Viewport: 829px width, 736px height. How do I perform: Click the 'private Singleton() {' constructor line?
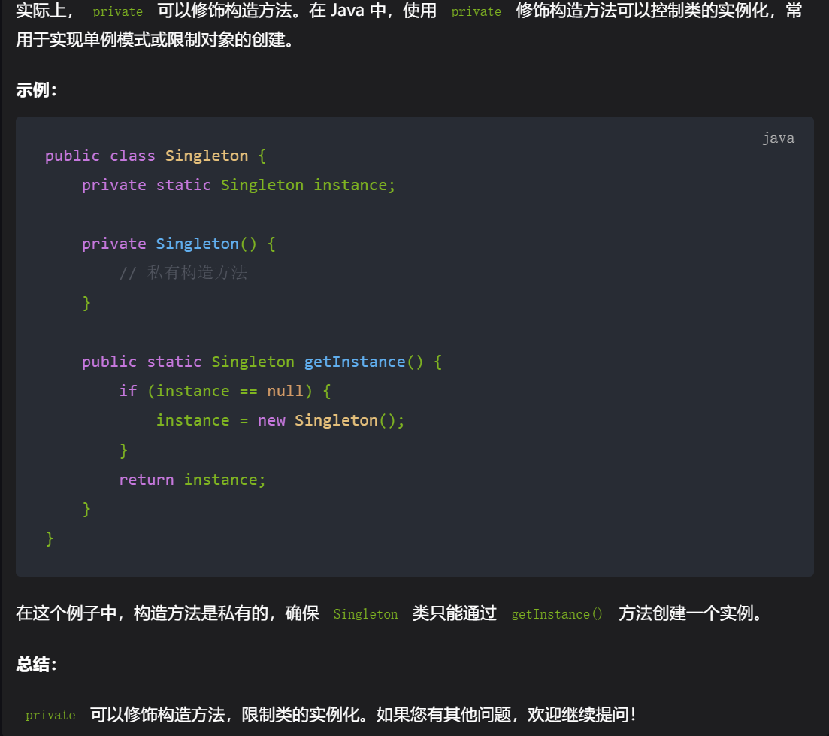(179, 244)
